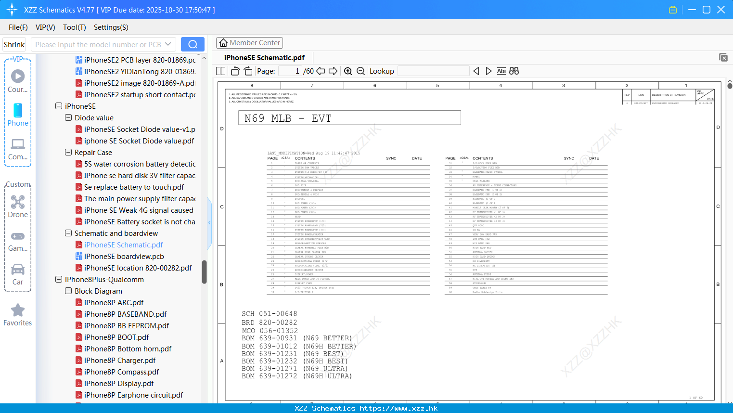Select the Computer category in sidebar

tap(18, 149)
